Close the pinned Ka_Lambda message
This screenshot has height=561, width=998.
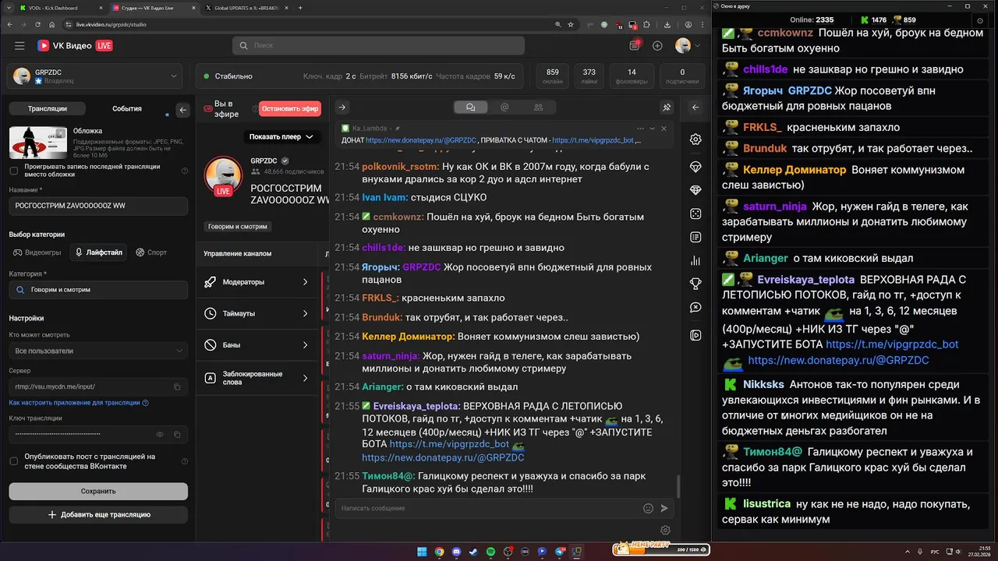664,129
